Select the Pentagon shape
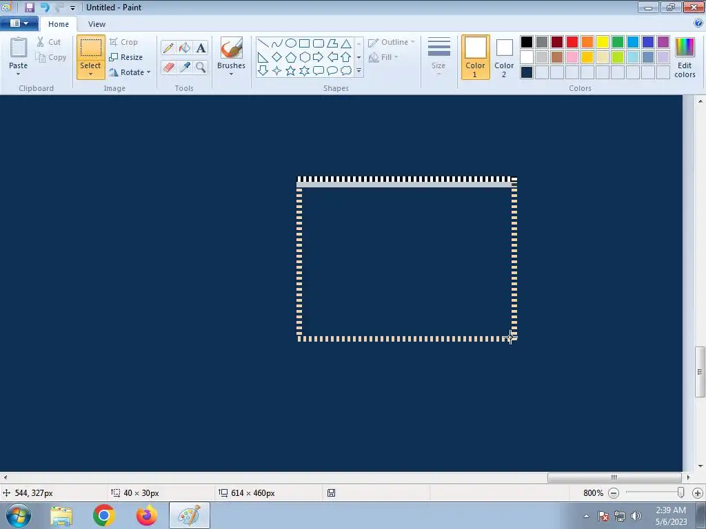 [291, 57]
